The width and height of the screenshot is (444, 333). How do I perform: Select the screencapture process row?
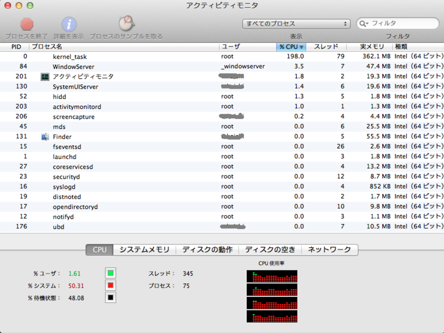click(222, 116)
